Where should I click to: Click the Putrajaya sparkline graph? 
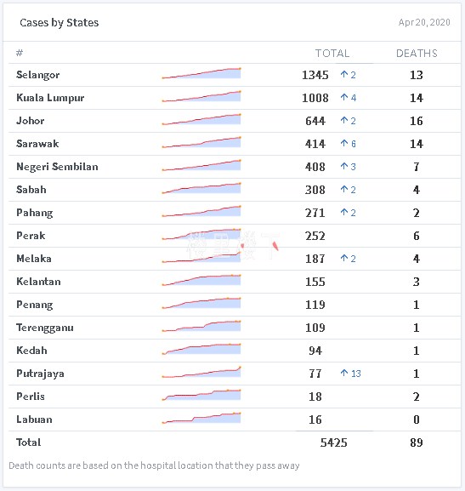201,372
